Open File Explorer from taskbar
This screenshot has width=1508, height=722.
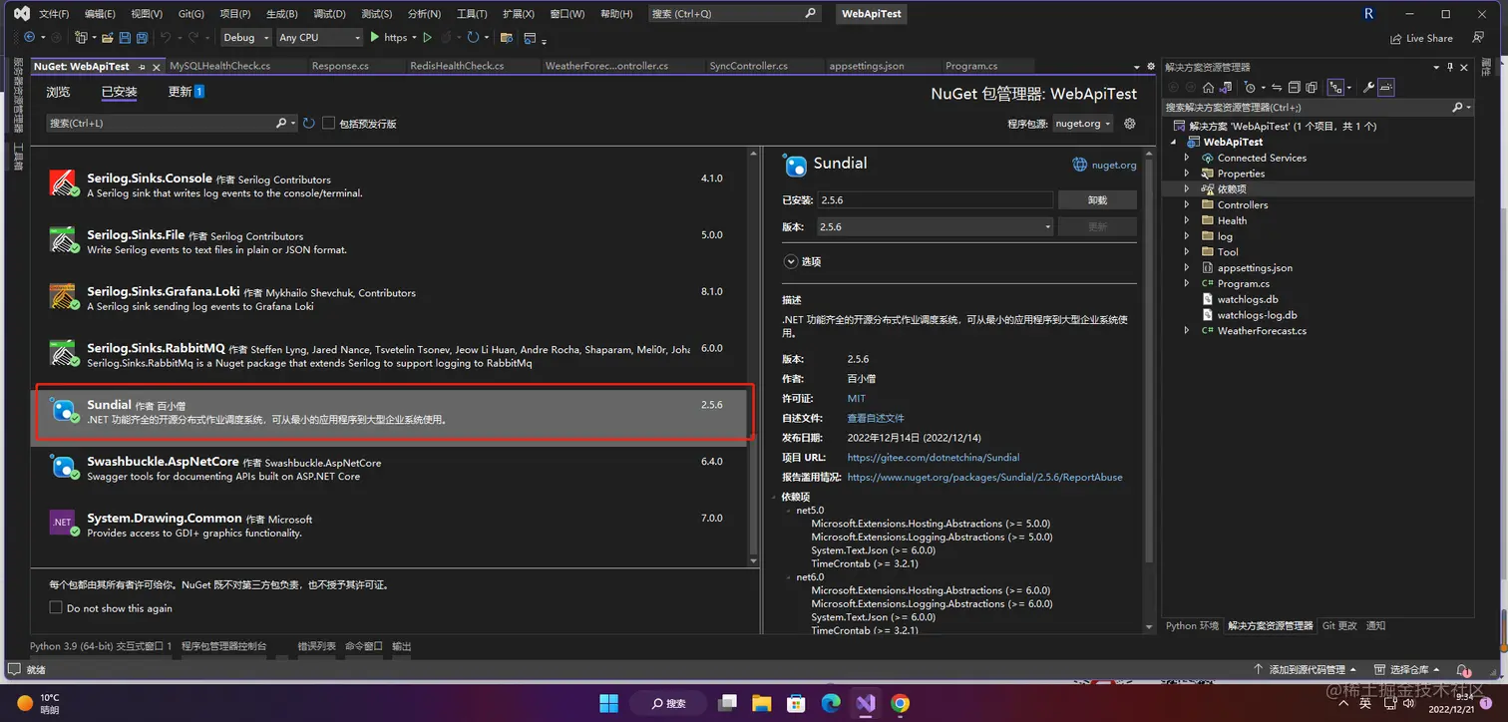point(761,703)
